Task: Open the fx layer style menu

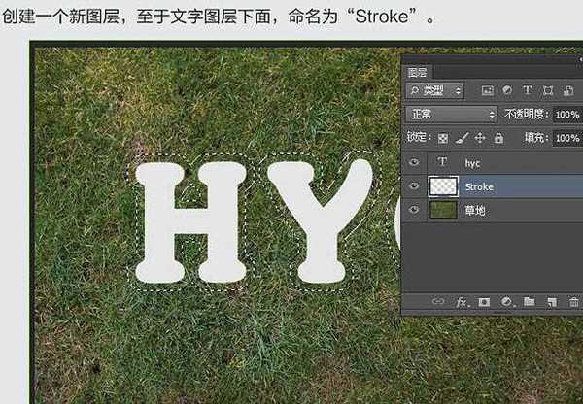Action: [x=462, y=302]
